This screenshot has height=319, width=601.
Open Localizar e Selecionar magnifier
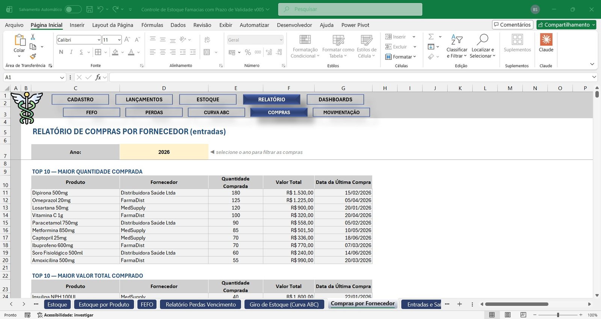coord(483,46)
